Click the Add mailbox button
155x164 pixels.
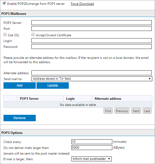(20, 85)
